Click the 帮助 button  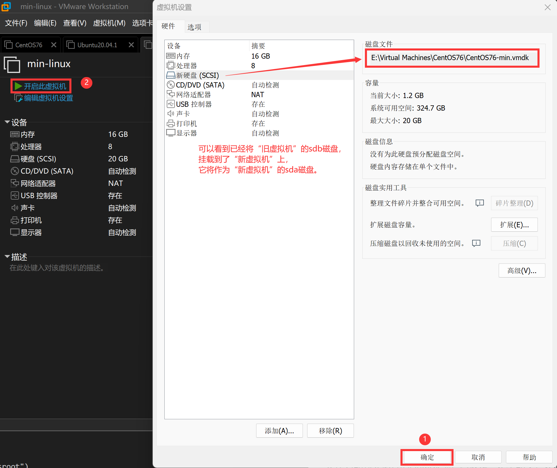pyautogui.click(x=529, y=457)
